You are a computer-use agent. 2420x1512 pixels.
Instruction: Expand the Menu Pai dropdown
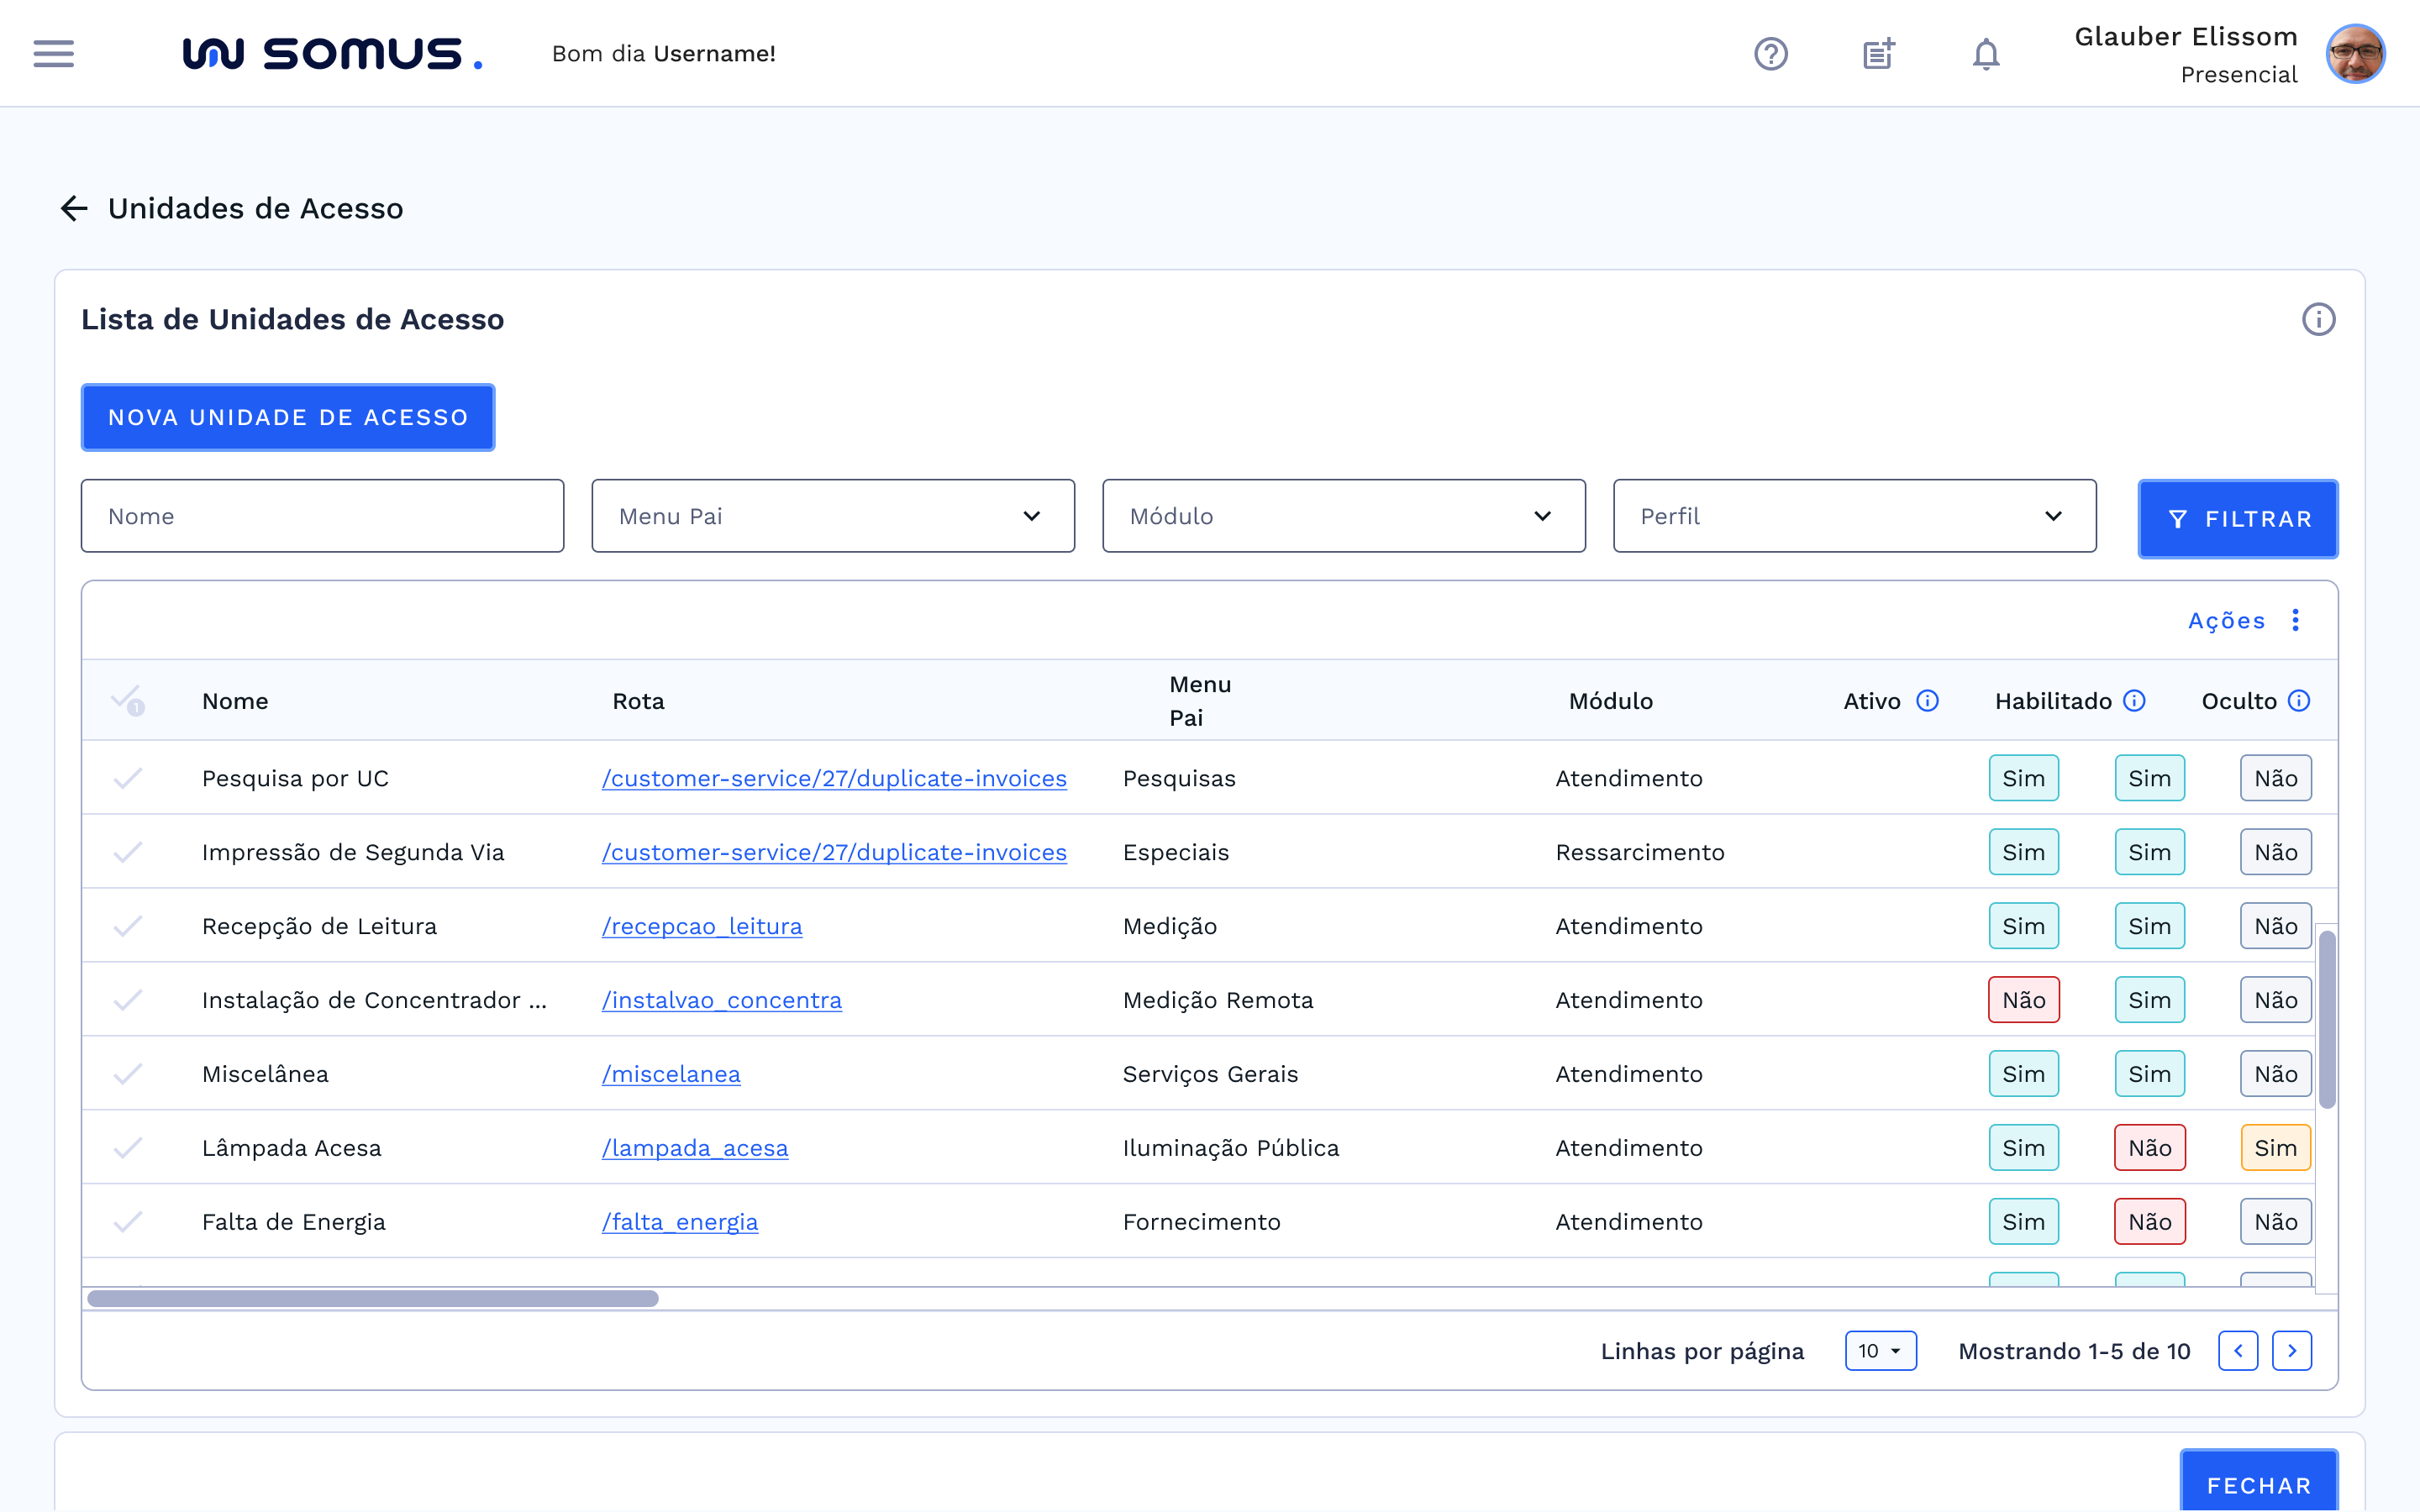(832, 516)
